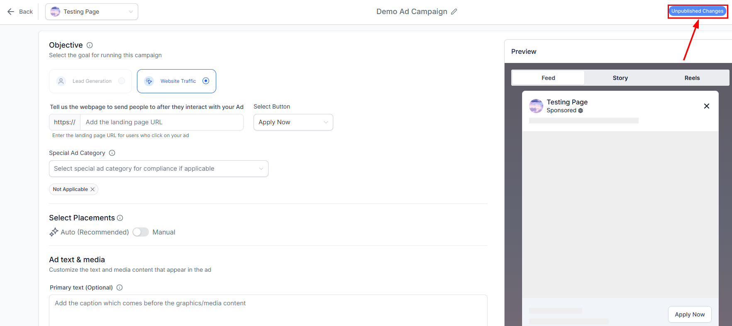Viewport: 732px width, 326px height.
Task: Open Primary text info icon
Action: [120, 287]
